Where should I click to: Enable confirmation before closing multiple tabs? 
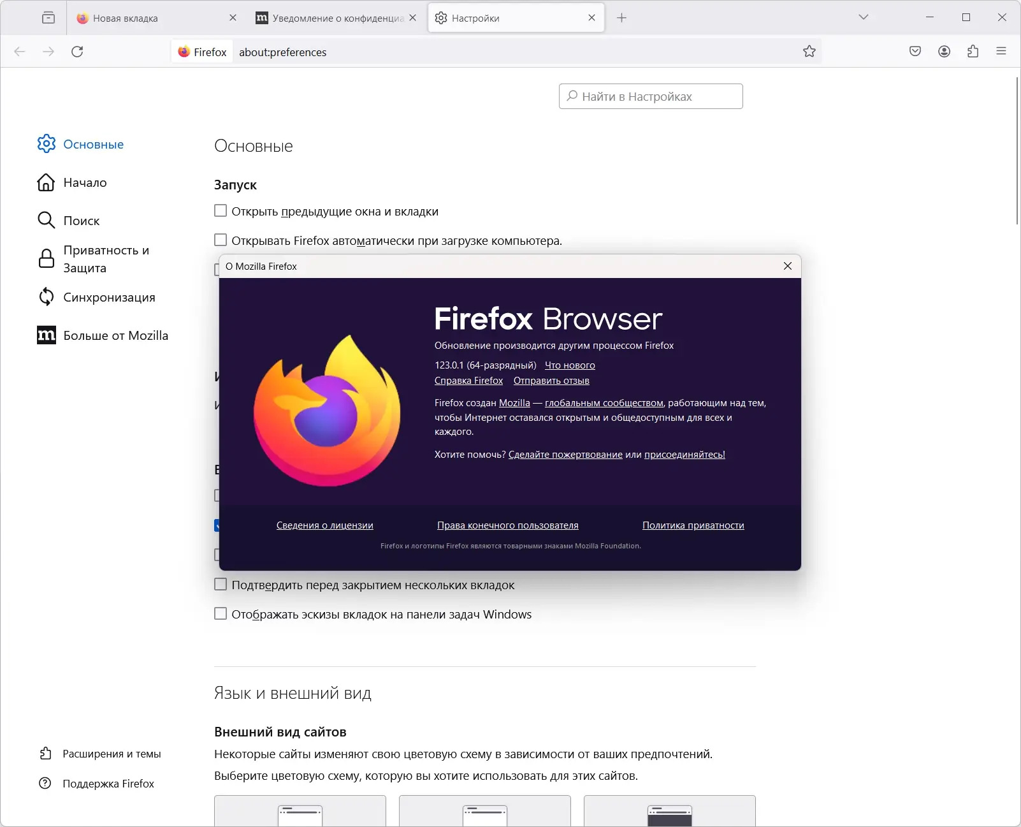(x=221, y=583)
